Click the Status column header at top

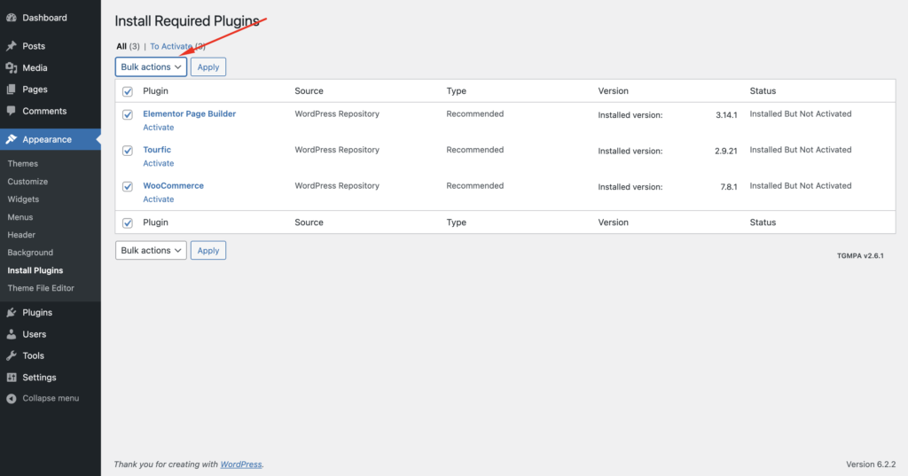[763, 91]
